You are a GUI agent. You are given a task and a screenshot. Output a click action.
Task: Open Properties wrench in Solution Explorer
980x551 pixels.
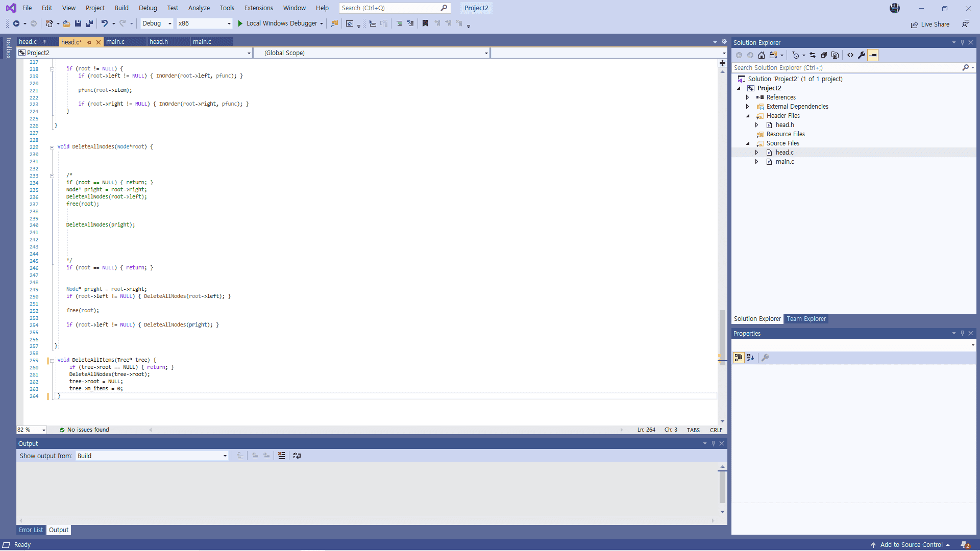[862, 55]
